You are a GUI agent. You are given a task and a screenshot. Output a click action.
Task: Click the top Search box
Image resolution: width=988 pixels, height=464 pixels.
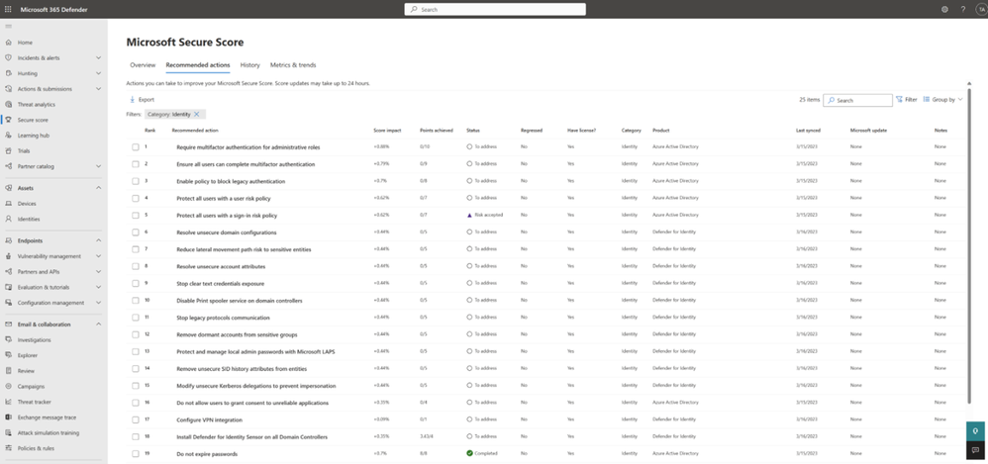click(495, 10)
